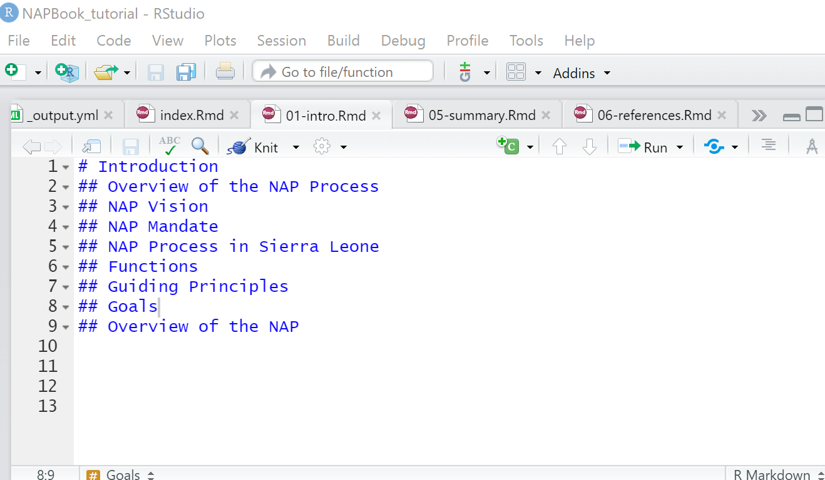
Task: Toggle the document outline icon
Action: click(x=769, y=146)
